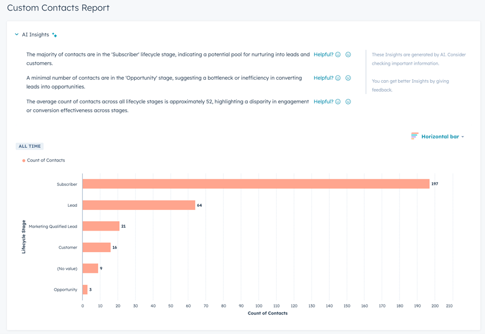This screenshot has height=334, width=485.
Task: Select the (No value) bar in the chart
Action: point(90,268)
